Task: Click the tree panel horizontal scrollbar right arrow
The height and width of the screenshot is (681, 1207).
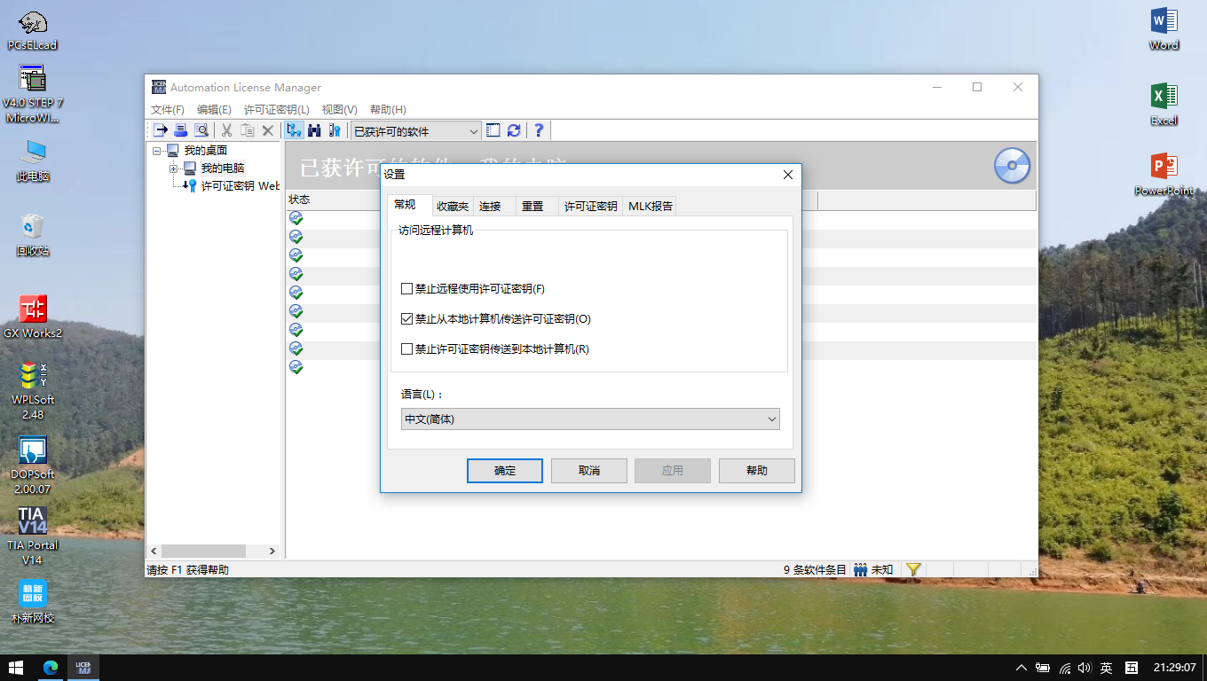Action: [x=272, y=551]
